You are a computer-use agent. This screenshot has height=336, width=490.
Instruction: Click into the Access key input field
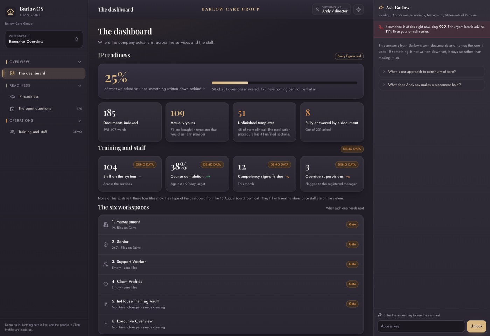tap(421, 326)
